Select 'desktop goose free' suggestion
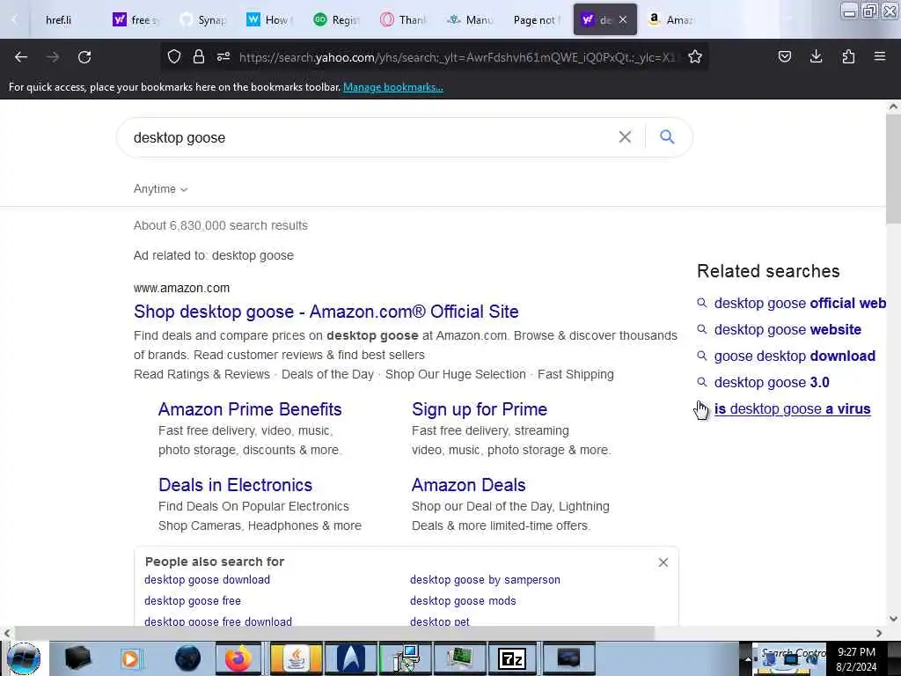 tap(193, 600)
